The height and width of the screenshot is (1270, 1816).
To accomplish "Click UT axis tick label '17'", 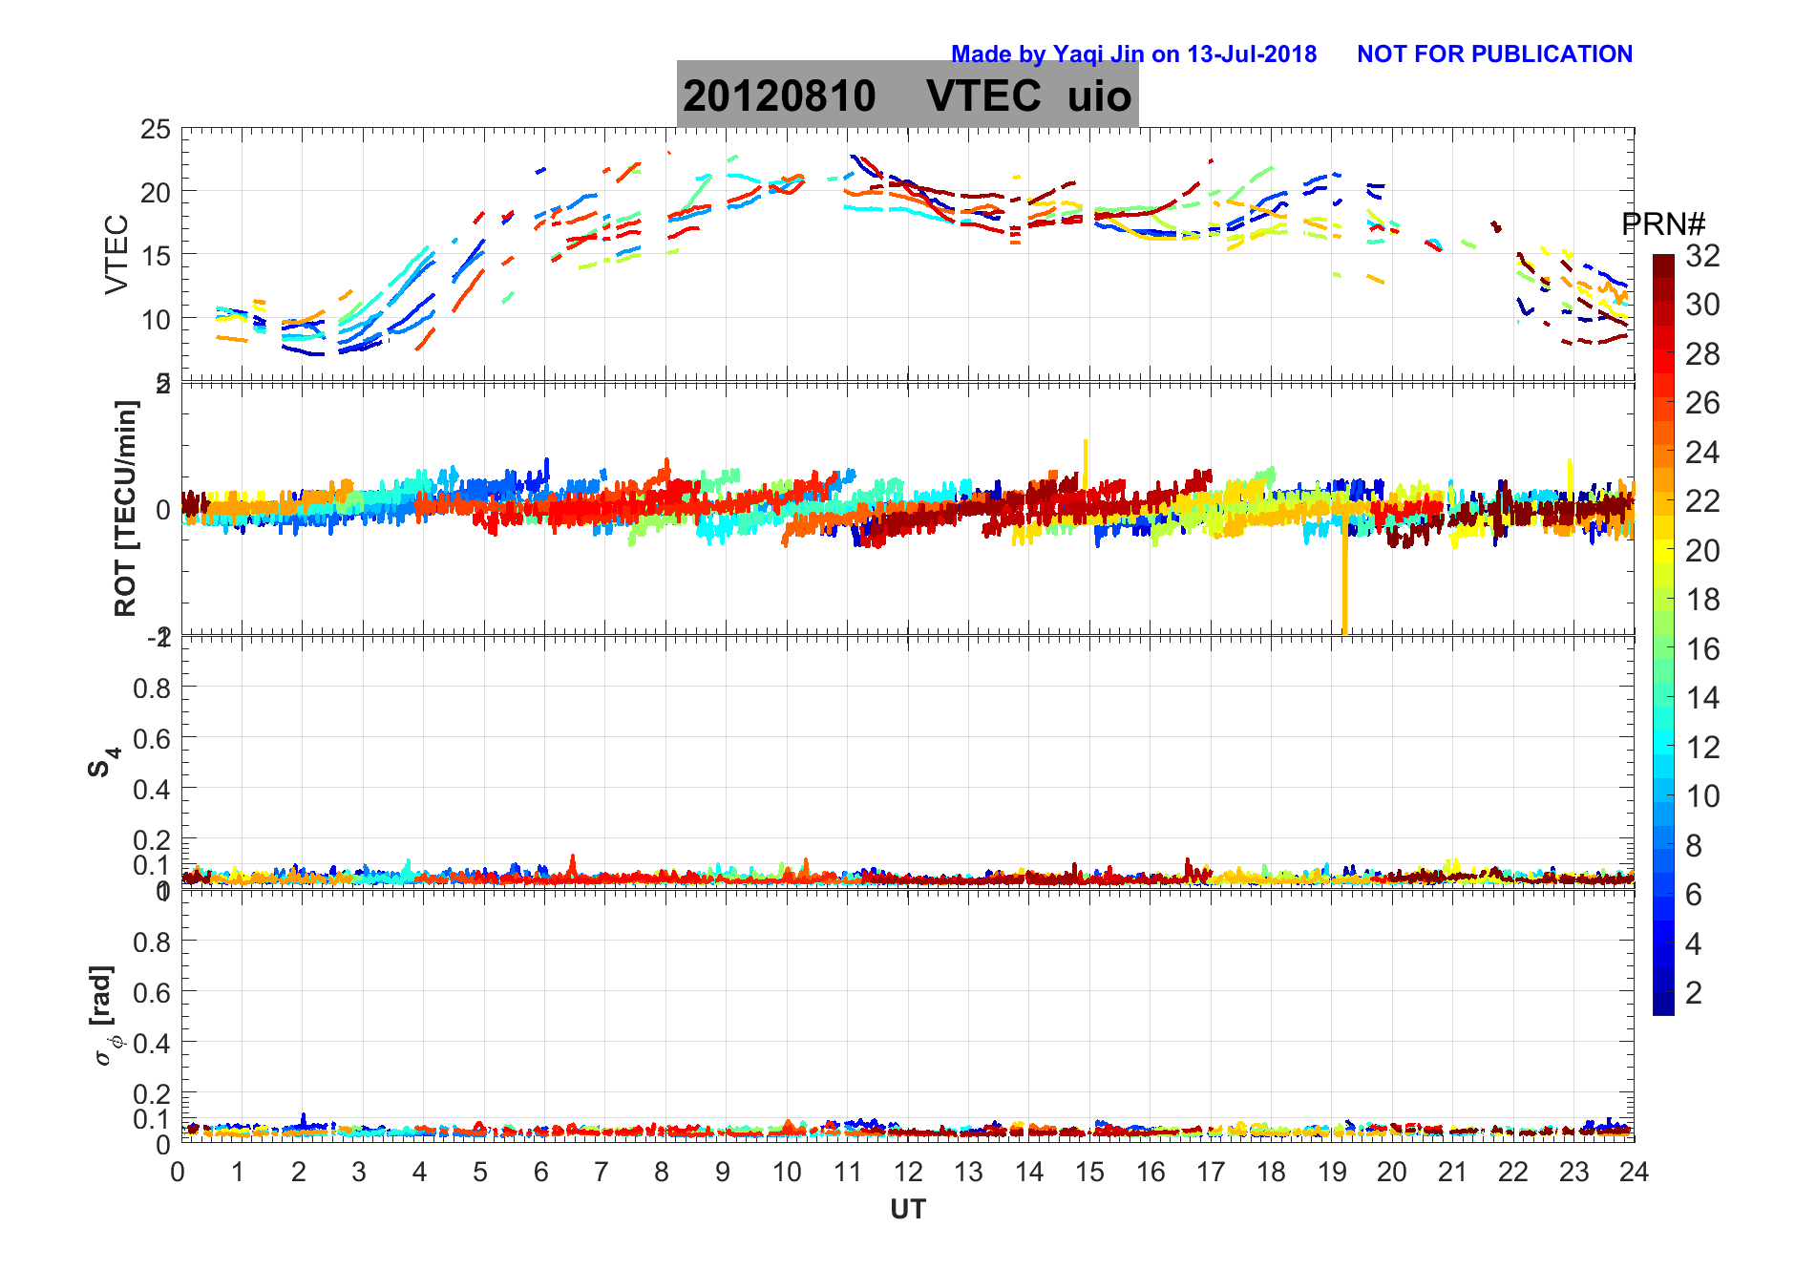I will point(1211,1172).
